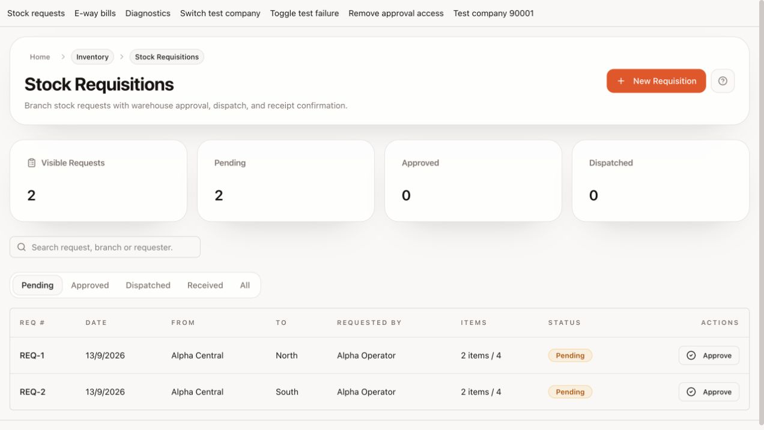Show the All requisitions tab
This screenshot has height=430, width=764.
tap(245, 285)
